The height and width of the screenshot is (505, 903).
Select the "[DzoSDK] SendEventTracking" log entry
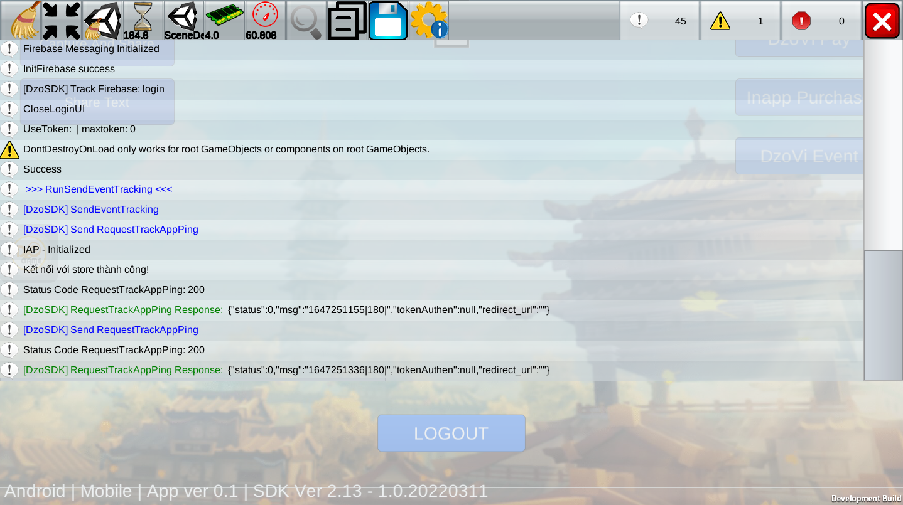coord(432,210)
